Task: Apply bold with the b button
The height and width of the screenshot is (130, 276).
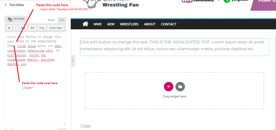Action: tap(9, 28)
